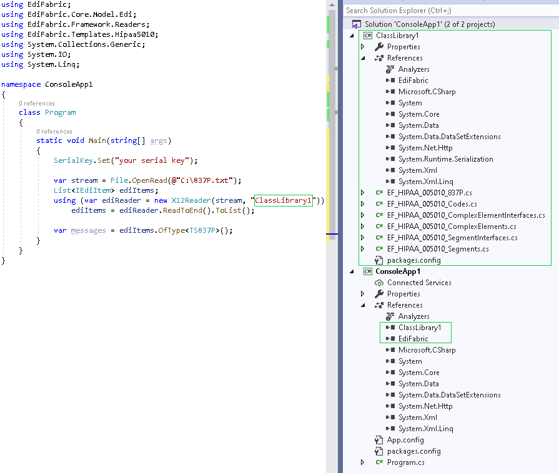The height and width of the screenshot is (473, 559).
Task: Click the Connected Services icon
Action: pos(379,283)
